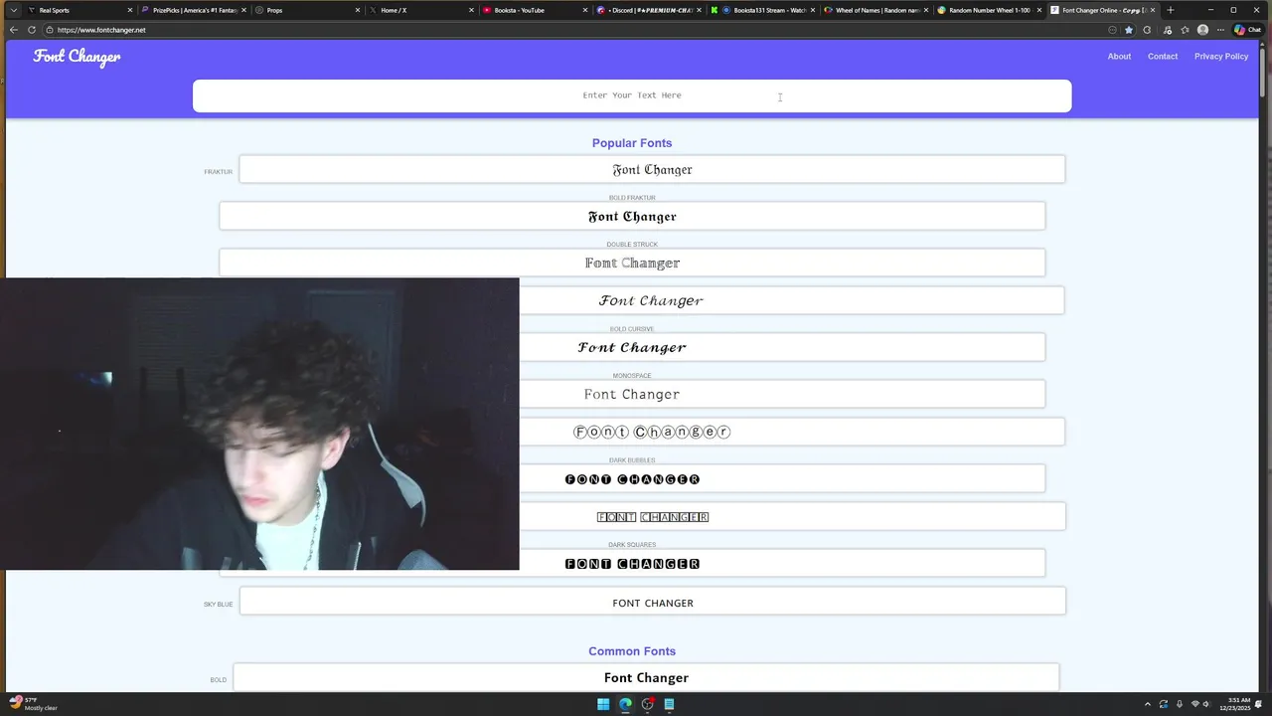
Task: Click the Common Fonts heading
Action: 632,651
